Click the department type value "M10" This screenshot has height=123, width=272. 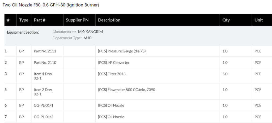pyautogui.click(x=87, y=38)
